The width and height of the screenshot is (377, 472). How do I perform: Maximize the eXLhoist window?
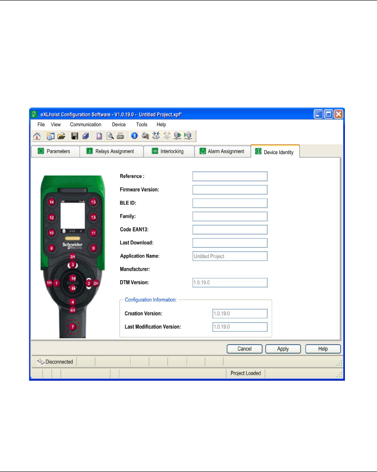pos(328,114)
